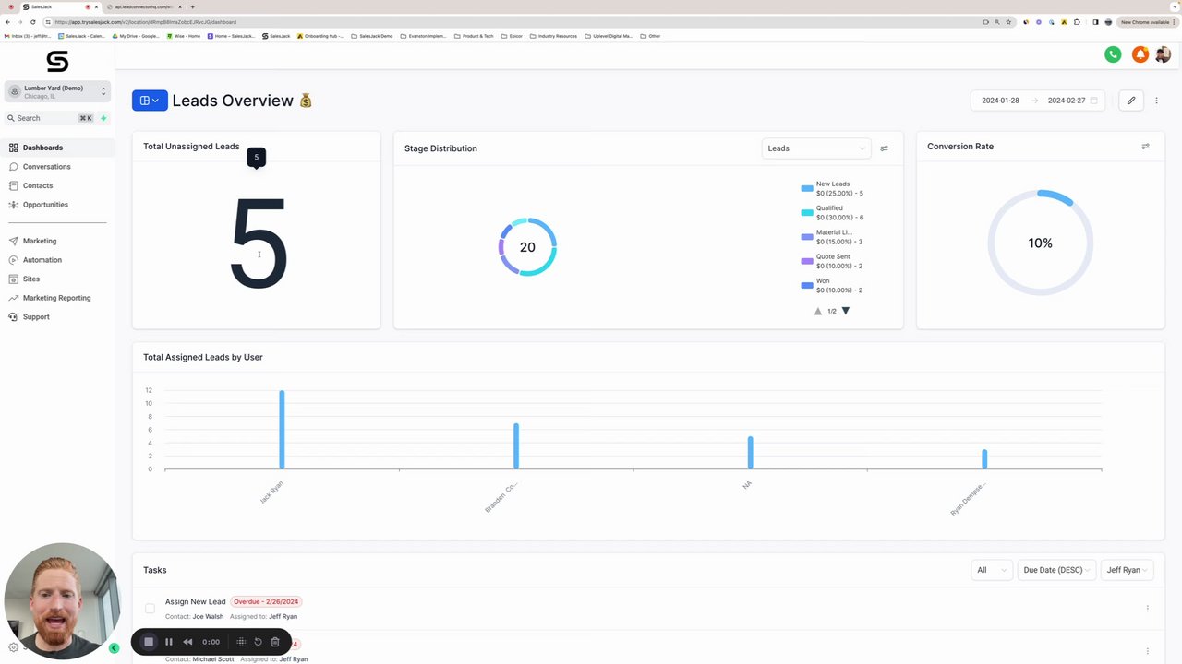Screen dimensions: 1182x664
Task: Open a new browser tab
Action: [x=192, y=6]
